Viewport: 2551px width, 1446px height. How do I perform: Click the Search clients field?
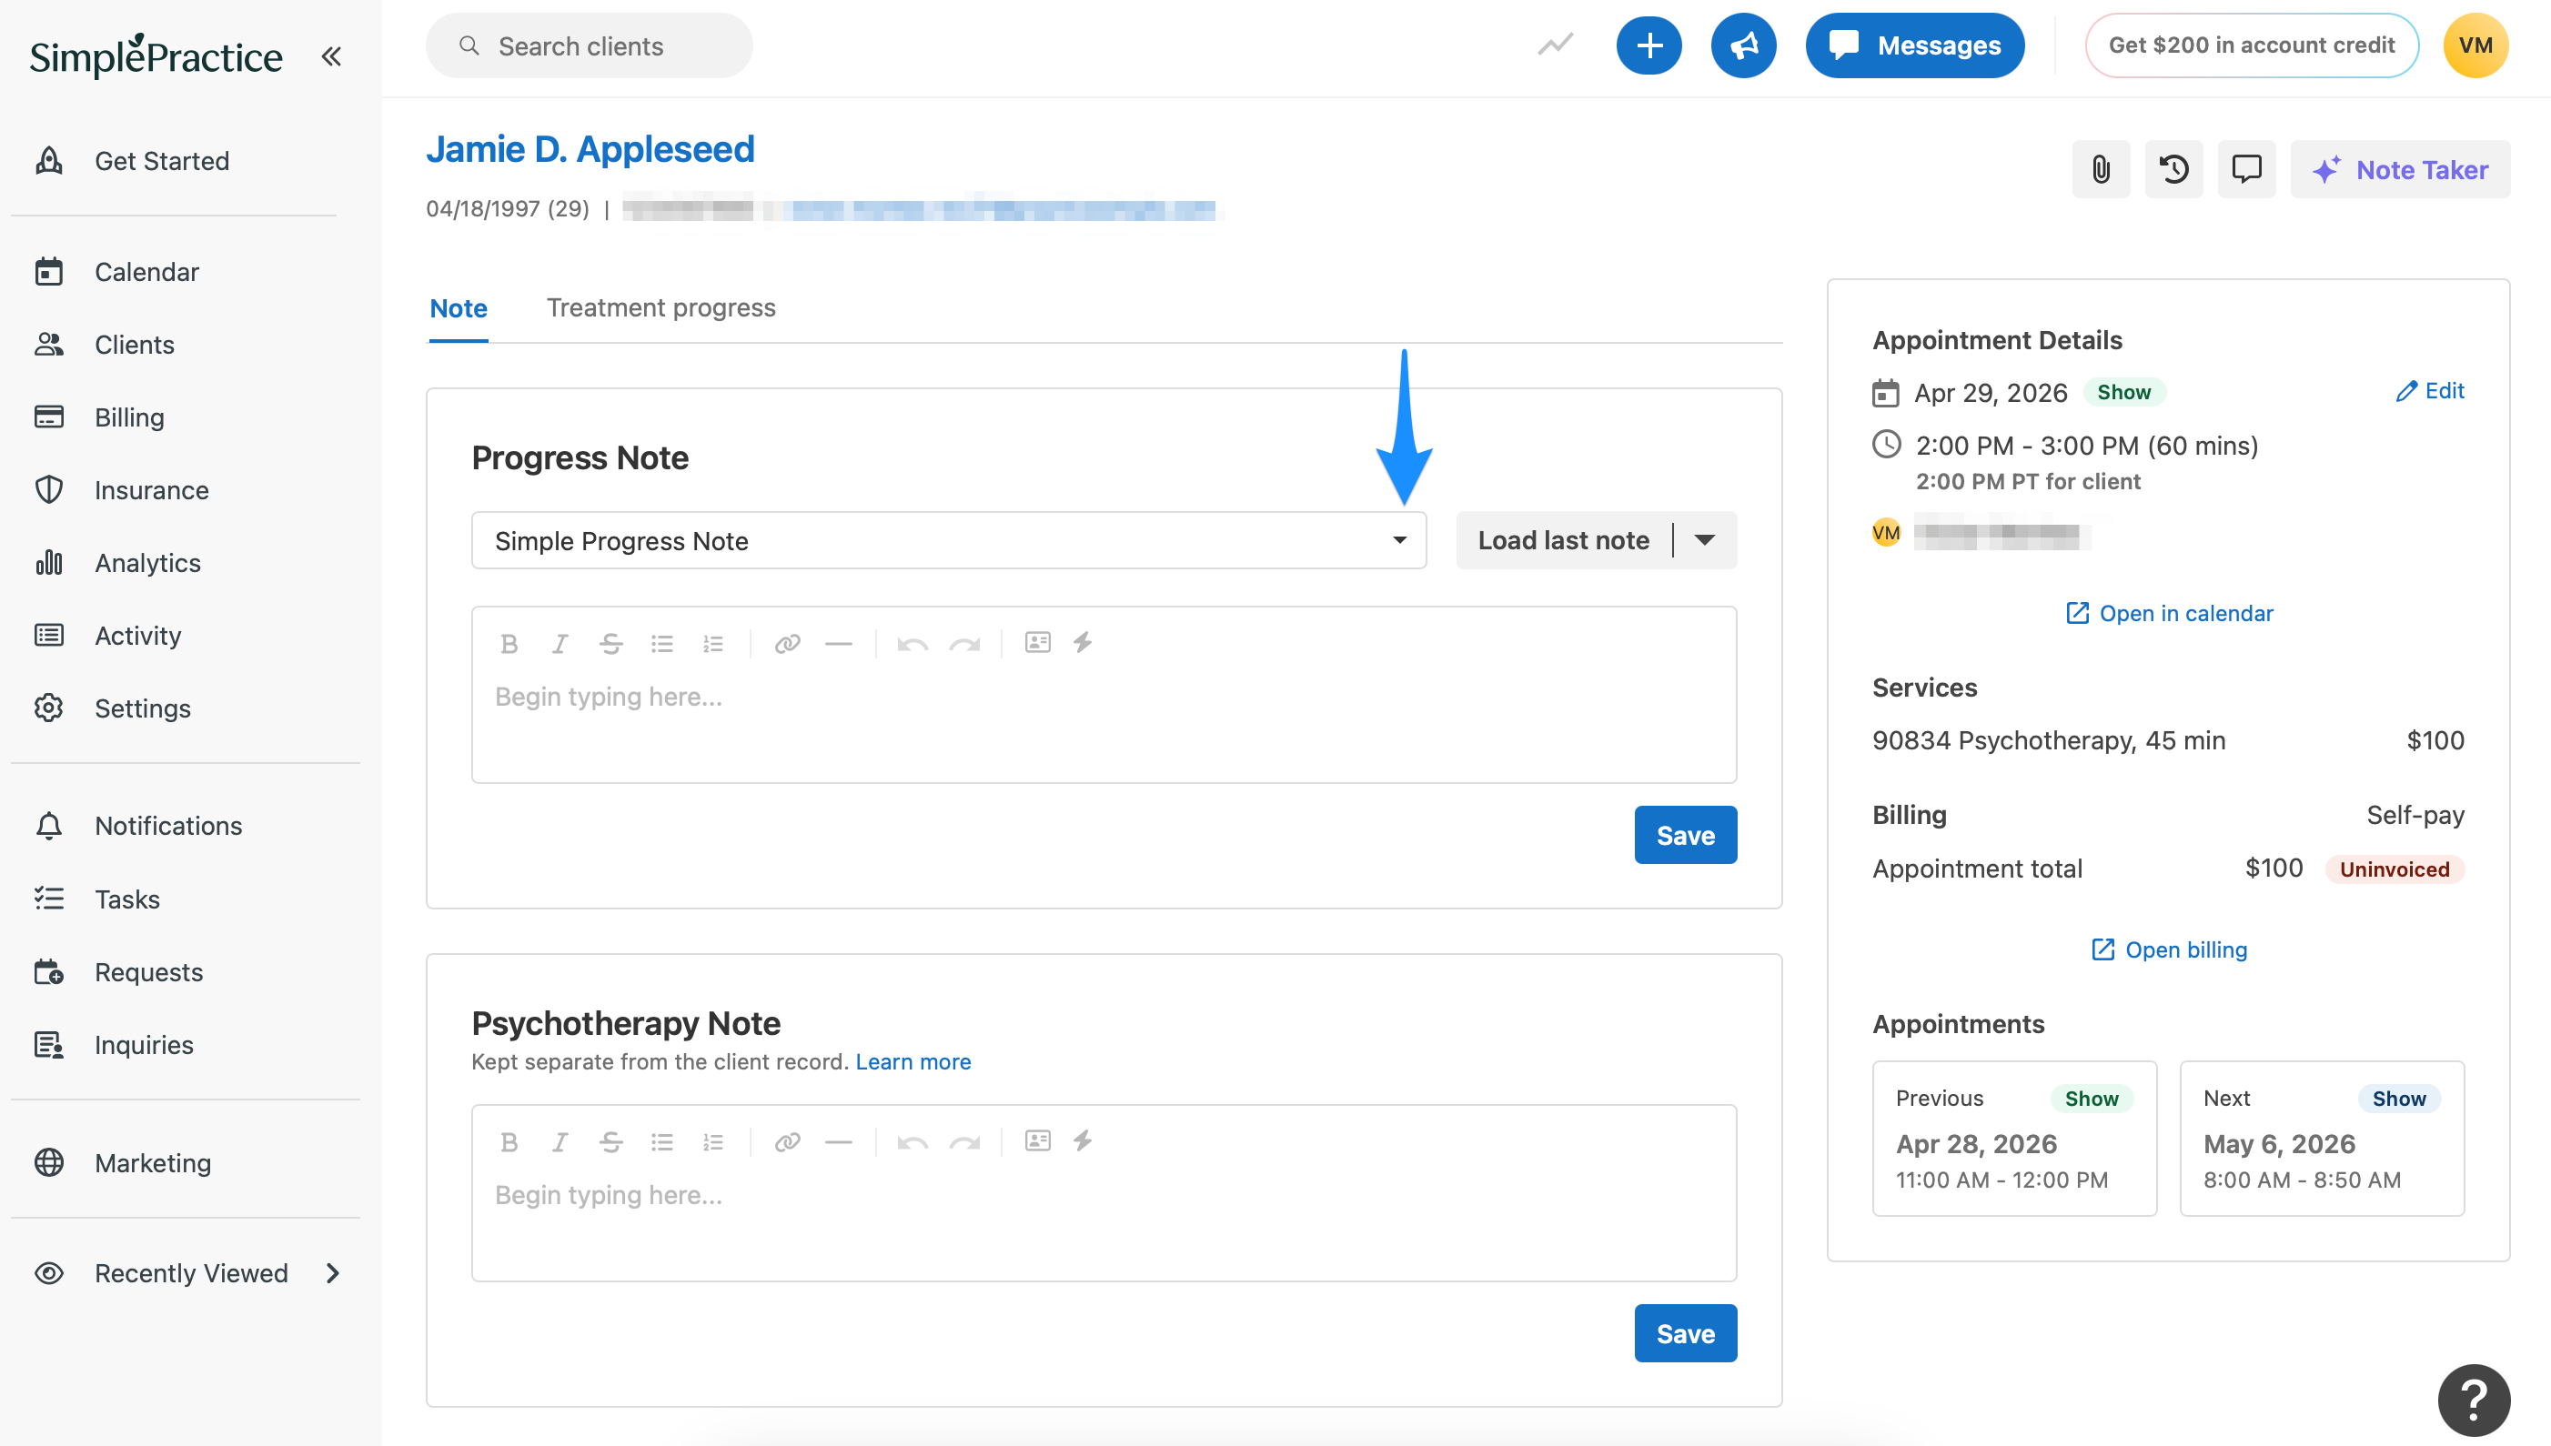click(589, 45)
